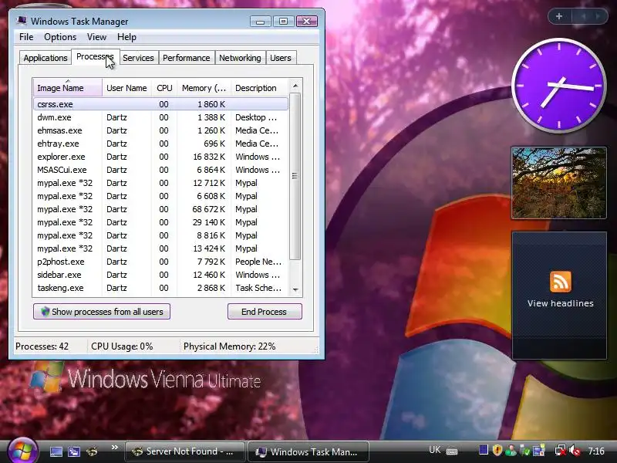
Task: Click the Safely Remove Hardware tray icon
Action: point(525,451)
